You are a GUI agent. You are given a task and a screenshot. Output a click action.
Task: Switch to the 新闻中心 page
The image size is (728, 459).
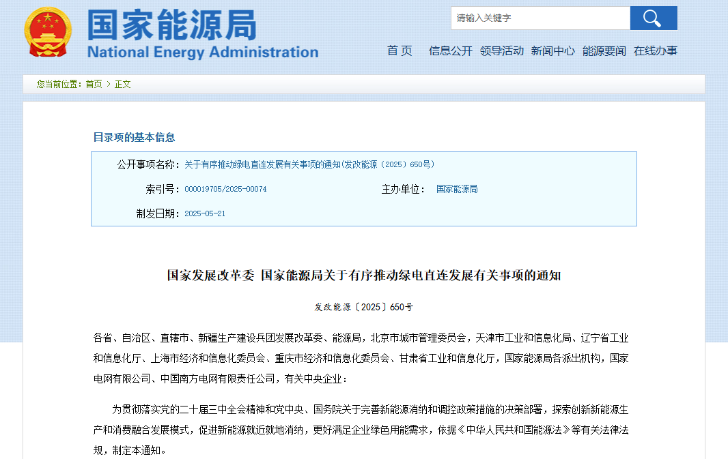click(552, 50)
